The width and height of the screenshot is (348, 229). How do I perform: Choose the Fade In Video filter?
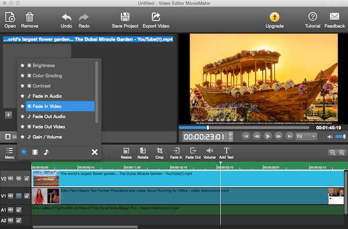[x=60, y=106]
